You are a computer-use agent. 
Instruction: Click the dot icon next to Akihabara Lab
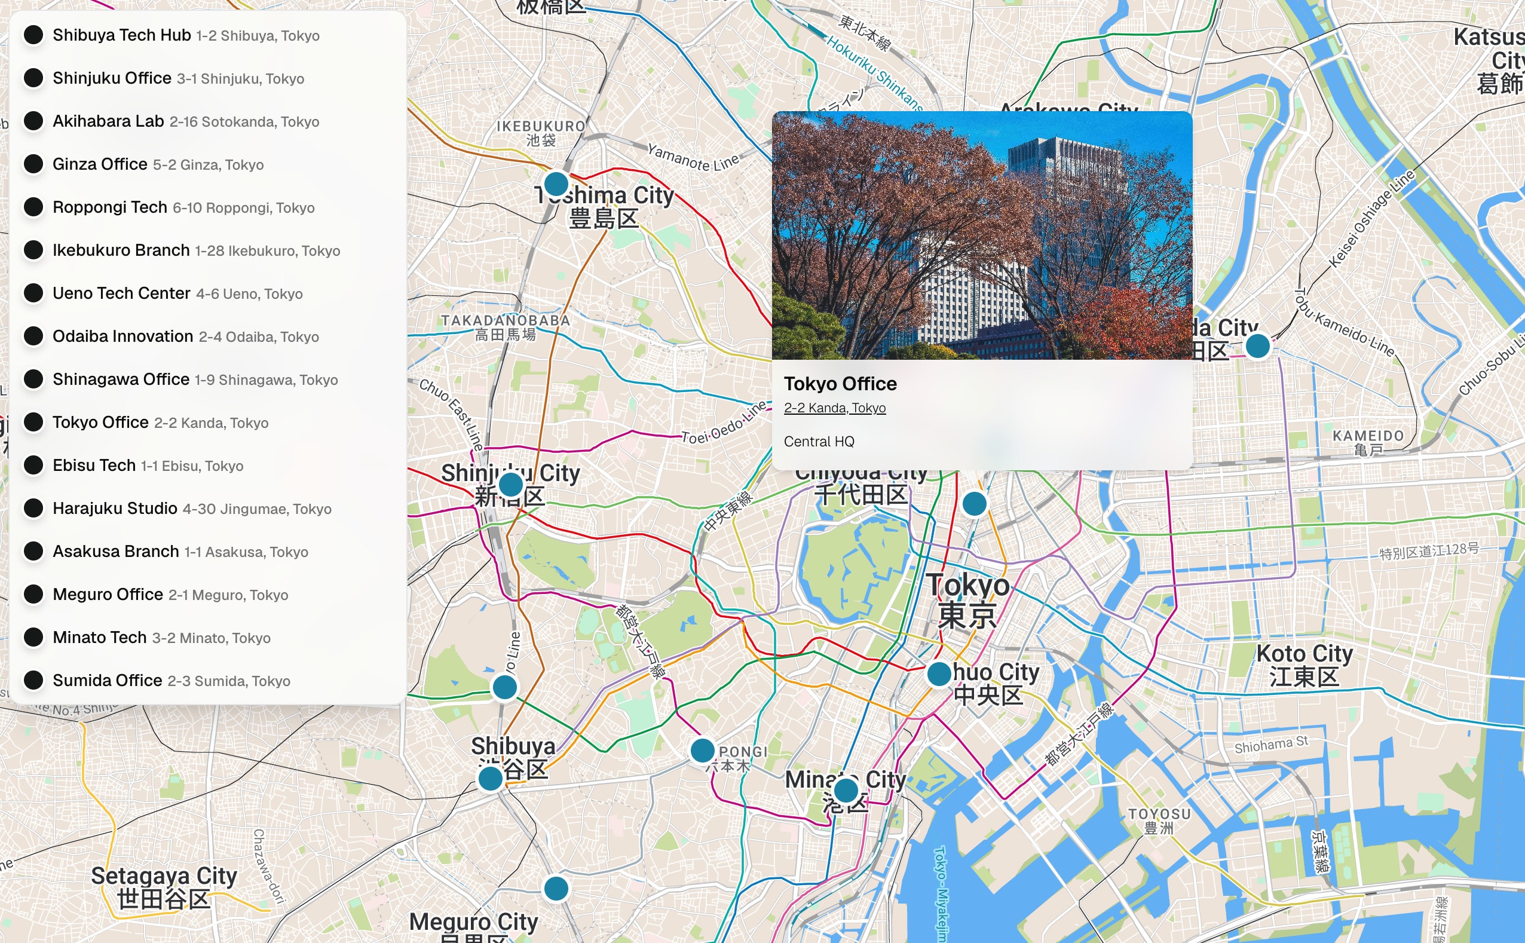click(33, 121)
